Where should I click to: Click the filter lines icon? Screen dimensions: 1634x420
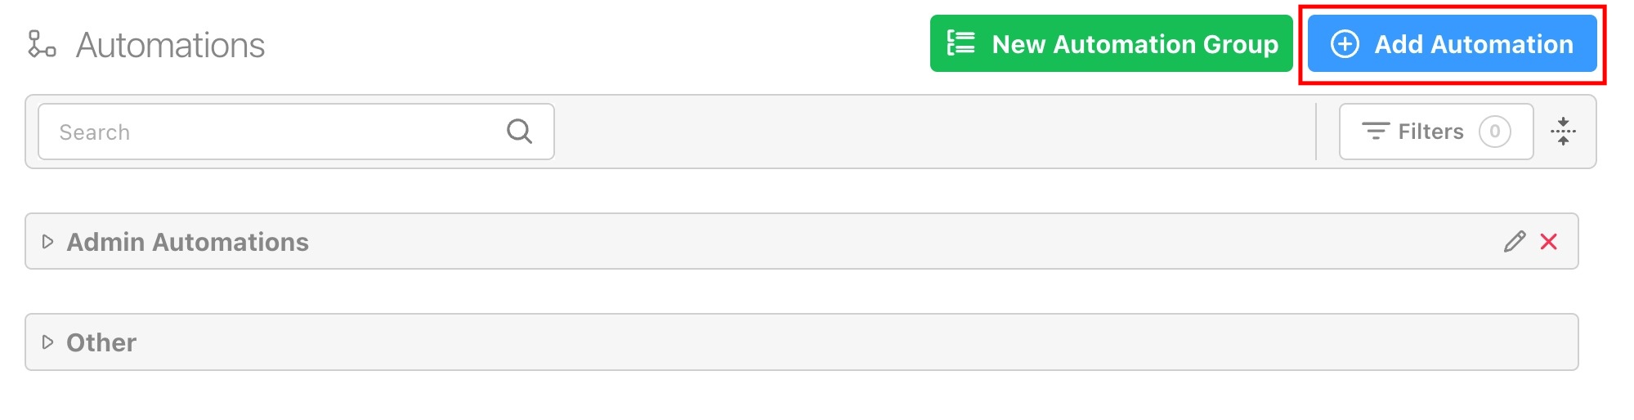pyautogui.click(x=1375, y=132)
